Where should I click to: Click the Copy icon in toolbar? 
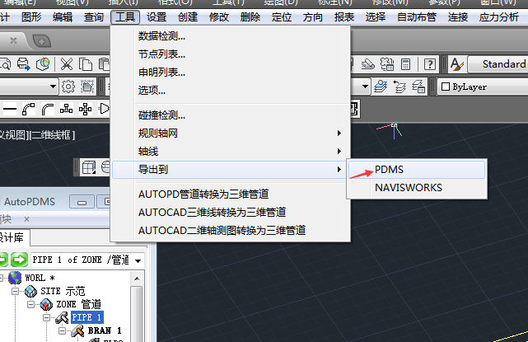(x=85, y=64)
